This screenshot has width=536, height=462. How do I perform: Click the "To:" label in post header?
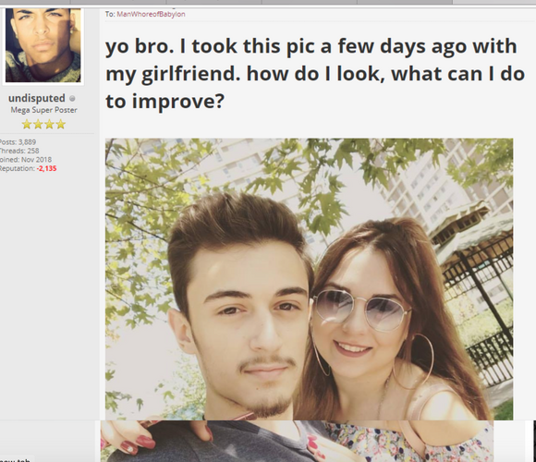pyautogui.click(x=110, y=15)
